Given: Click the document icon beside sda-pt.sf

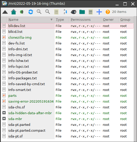Looking at the screenshot, I should [4, 136].
